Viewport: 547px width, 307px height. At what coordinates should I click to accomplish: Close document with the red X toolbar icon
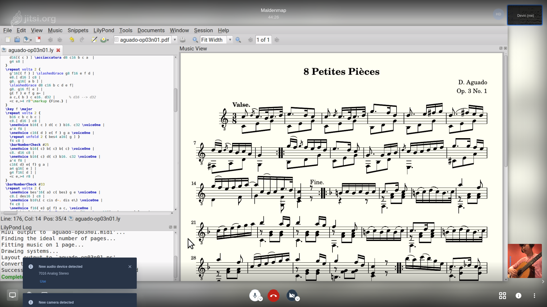38,40
